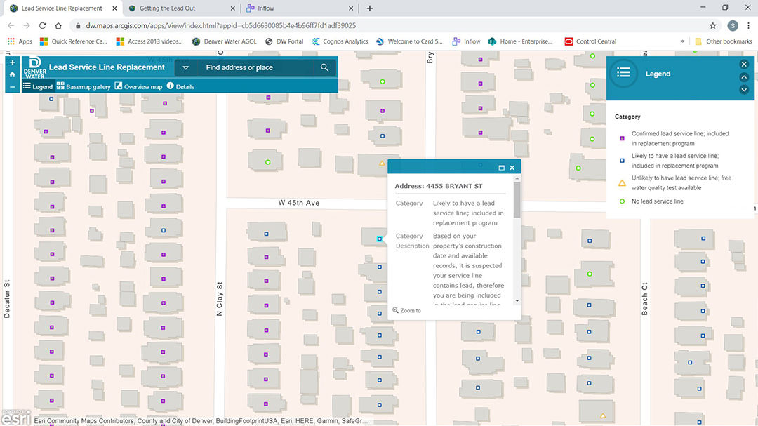This screenshot has width=758, height=426.
Task: Expand the Legend panel with down chevron
Action: (744, 89)
